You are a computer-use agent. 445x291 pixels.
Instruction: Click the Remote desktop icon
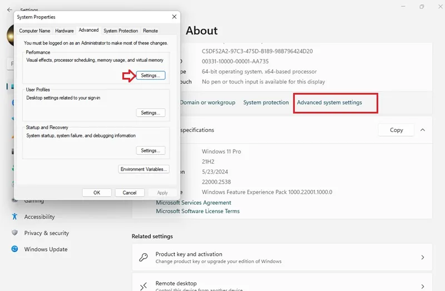[x=144, y=286]
